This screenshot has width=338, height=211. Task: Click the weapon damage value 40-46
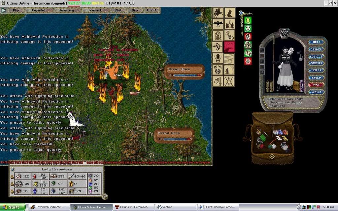point(80,176)
